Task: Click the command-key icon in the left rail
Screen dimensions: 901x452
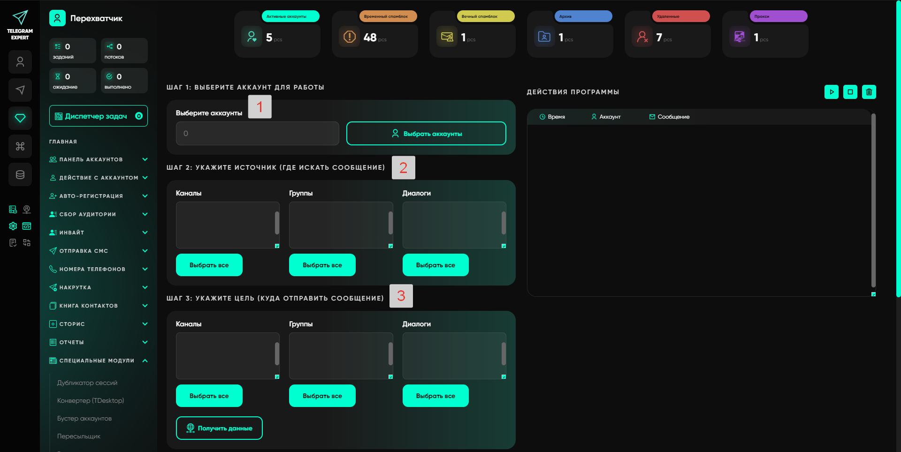Action: click(20, 146)
